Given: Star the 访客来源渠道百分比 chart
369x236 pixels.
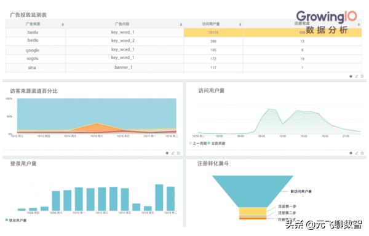Looking at the screenshot, I should (167, 153).
